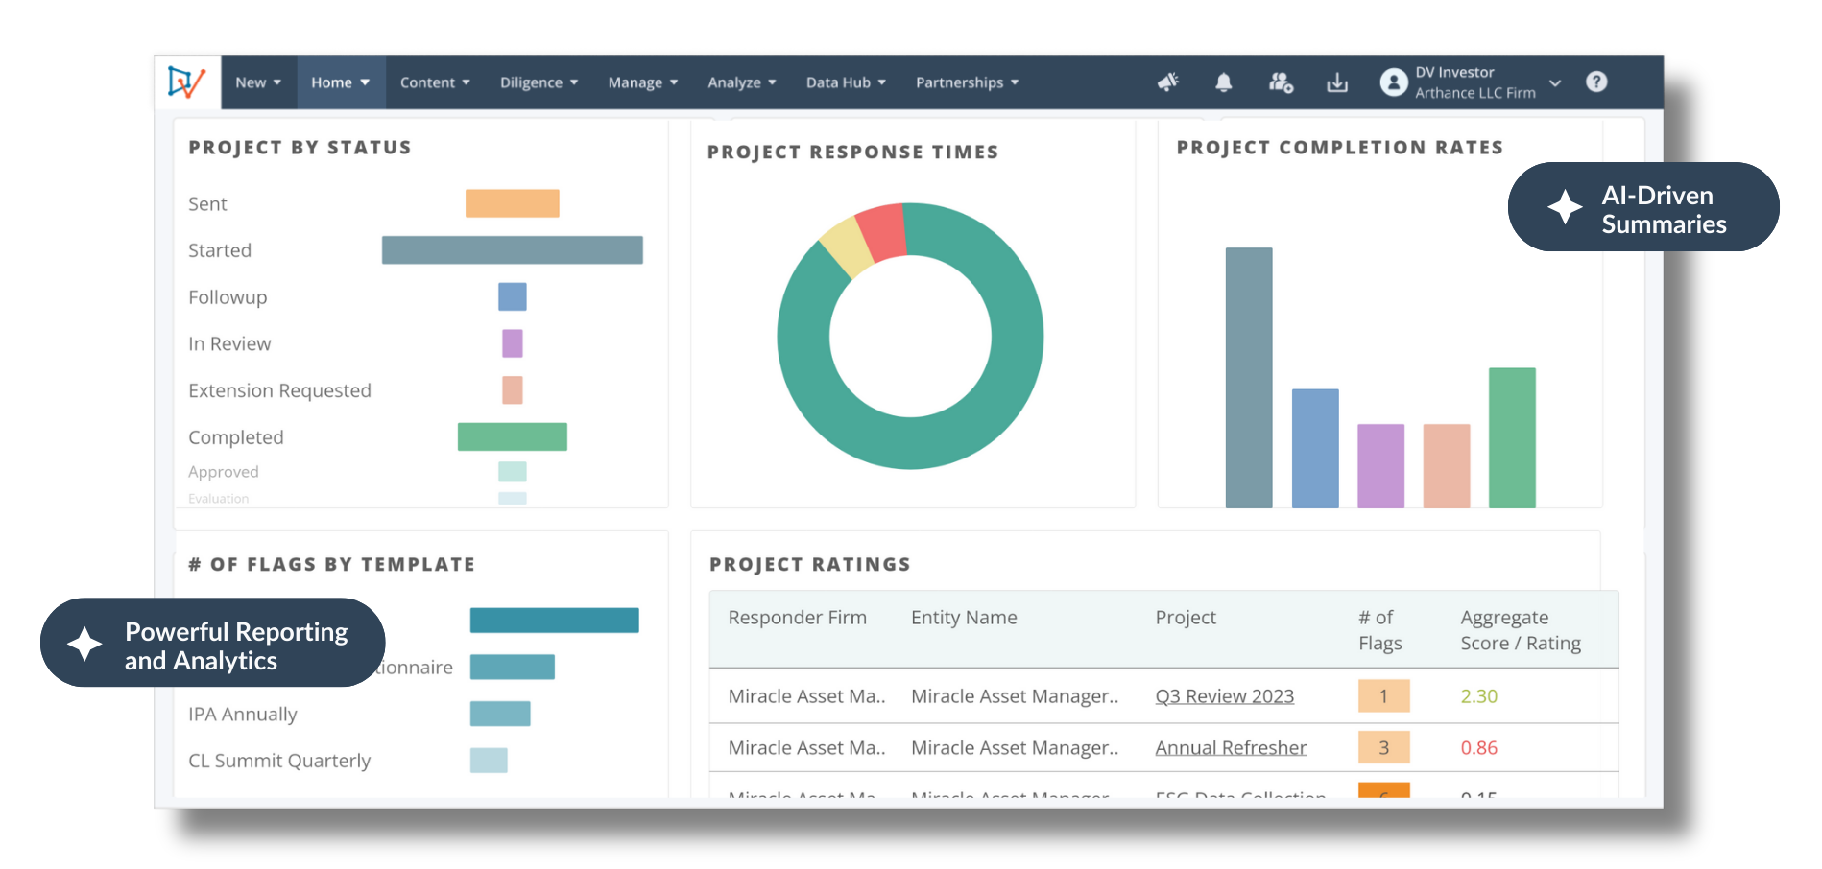Viewport: 1822px width, 869px height.
Task: Click the green Completed status bar
Action: coord(512,436)
